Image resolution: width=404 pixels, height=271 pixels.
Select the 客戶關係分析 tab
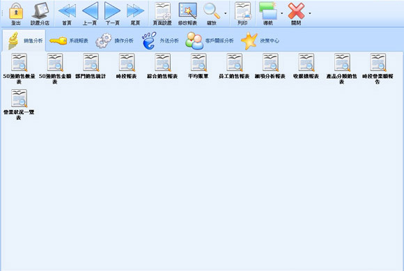tap(210, 40)
